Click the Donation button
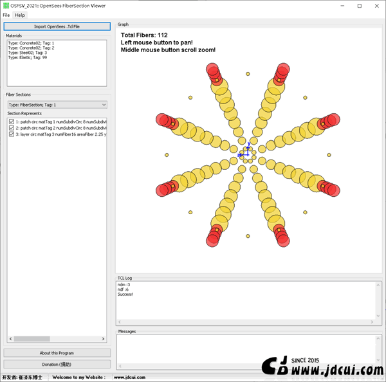Screen dimensions: 386x382 57,364
